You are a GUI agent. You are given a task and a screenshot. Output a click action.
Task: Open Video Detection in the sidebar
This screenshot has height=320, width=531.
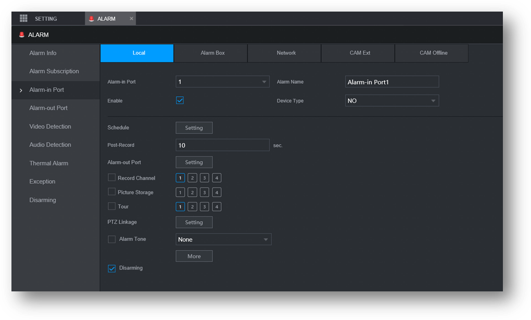click(x=50, y=126)
